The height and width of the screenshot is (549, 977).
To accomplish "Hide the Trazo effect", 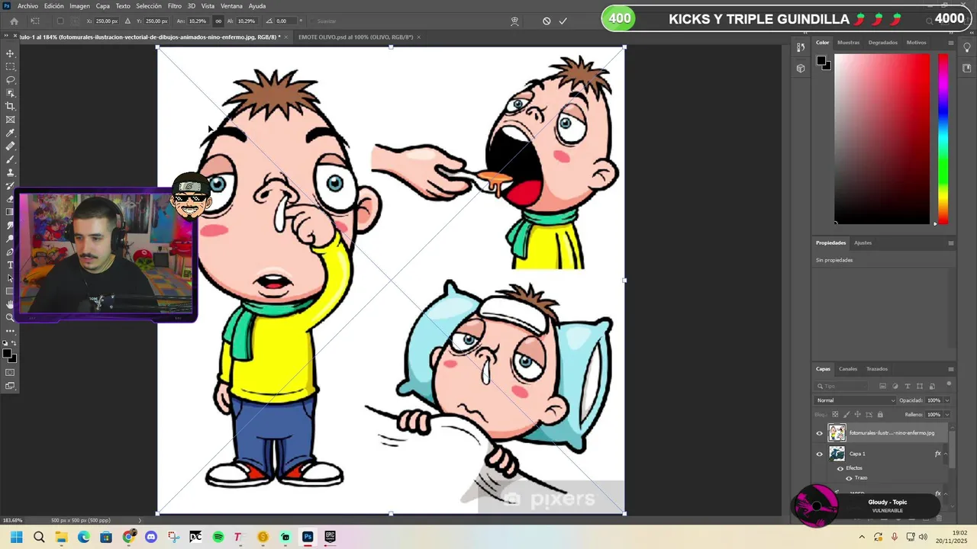I will tap(849, 478).
